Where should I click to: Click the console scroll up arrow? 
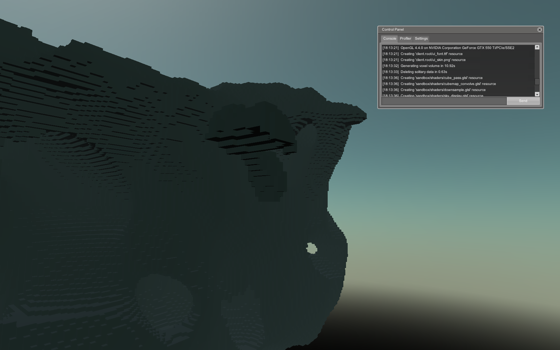click(537, 47)
